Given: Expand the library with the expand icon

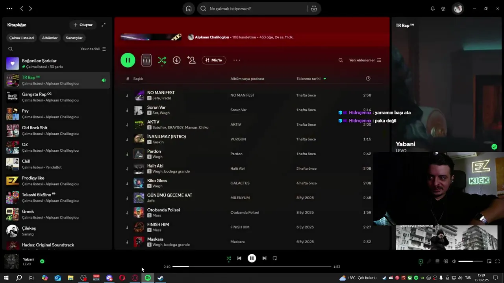Looking at the screenshot, I should pos(104,25).
